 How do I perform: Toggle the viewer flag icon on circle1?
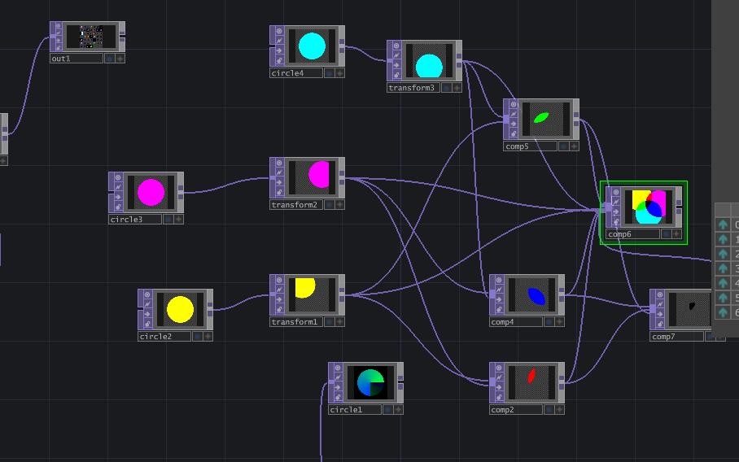[338, 368]
